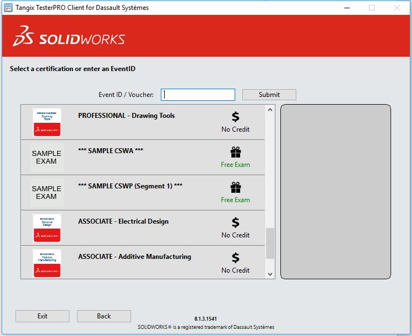Image resolution: width=412 pixels, height=336 pixels.
Task: Select '*** SAMPLE CSWP (Segment 1) ***' title
Action: click(x=131, y=186)
